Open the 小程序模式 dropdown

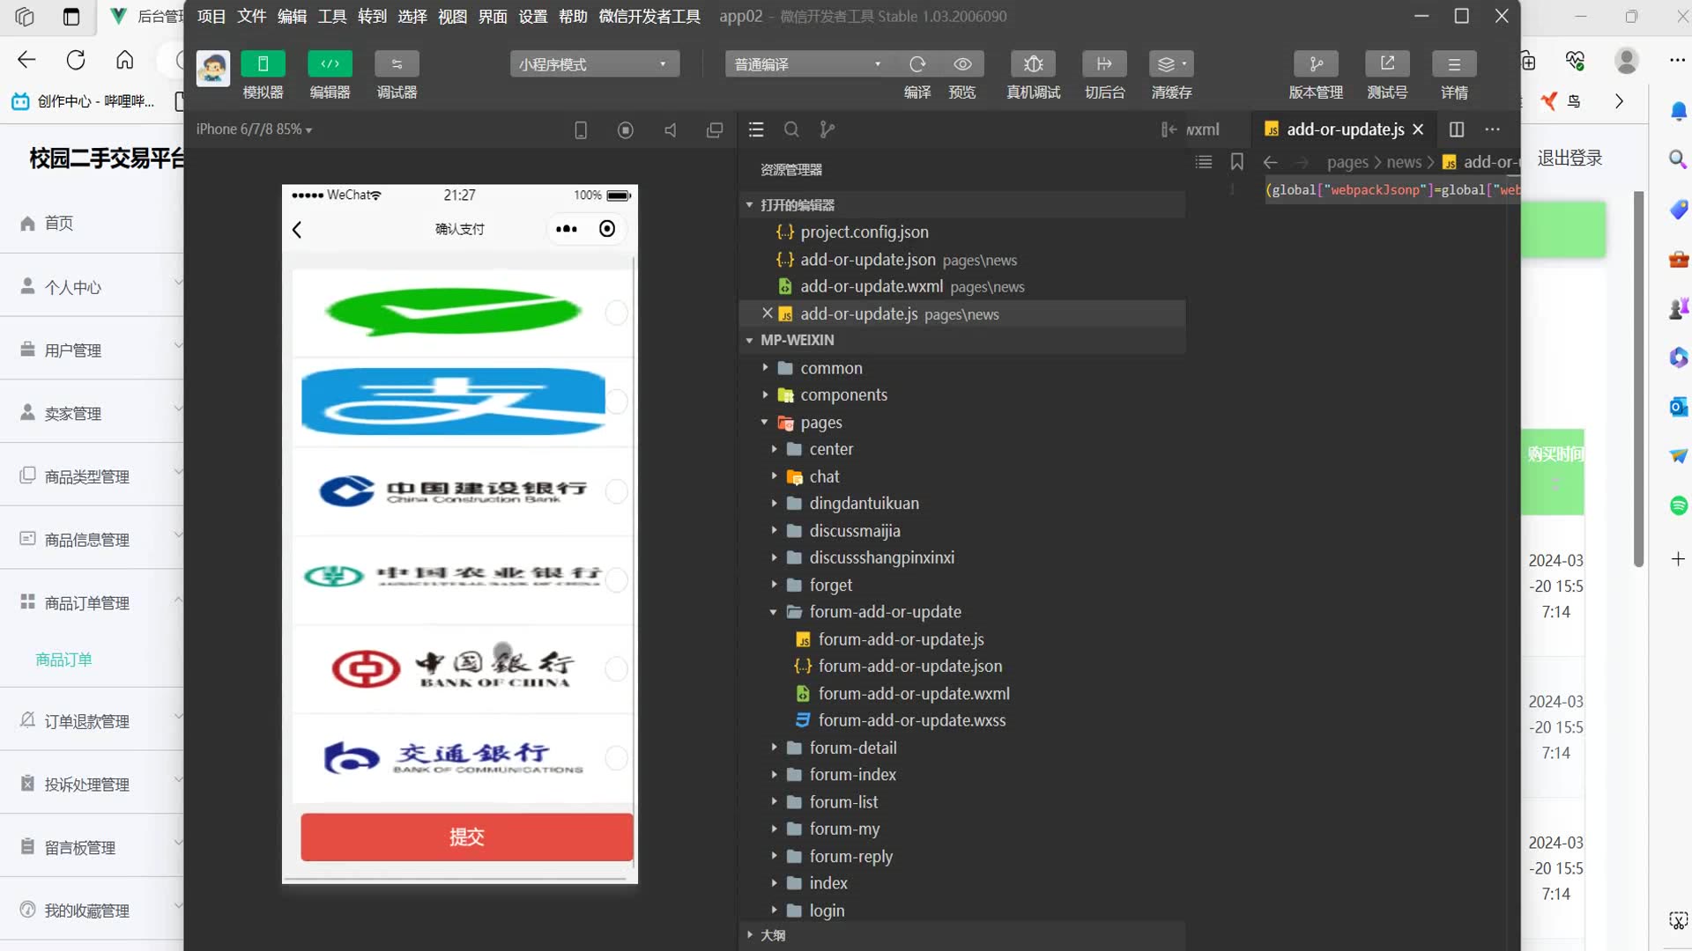coord(595,64)
